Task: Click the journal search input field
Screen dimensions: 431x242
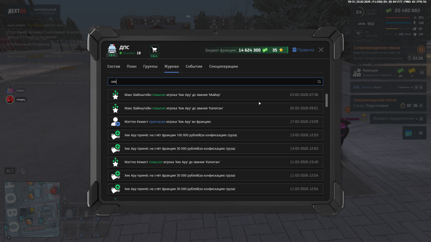Action: pyautogui.click(x=212, y=82)
